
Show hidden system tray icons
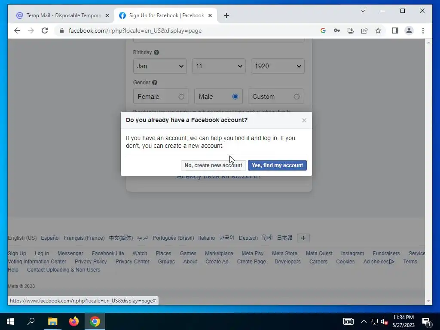coord(364,321)
